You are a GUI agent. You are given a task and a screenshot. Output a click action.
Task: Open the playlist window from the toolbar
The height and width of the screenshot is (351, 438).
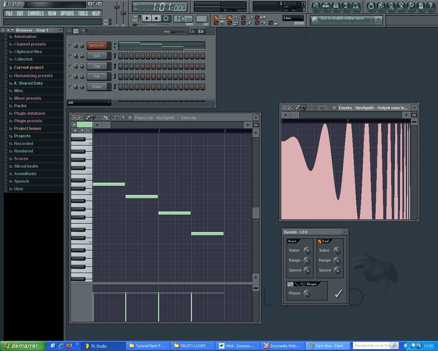click(316, 6)
